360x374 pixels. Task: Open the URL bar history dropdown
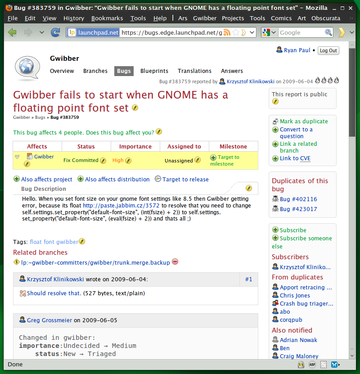click(252, 32)
